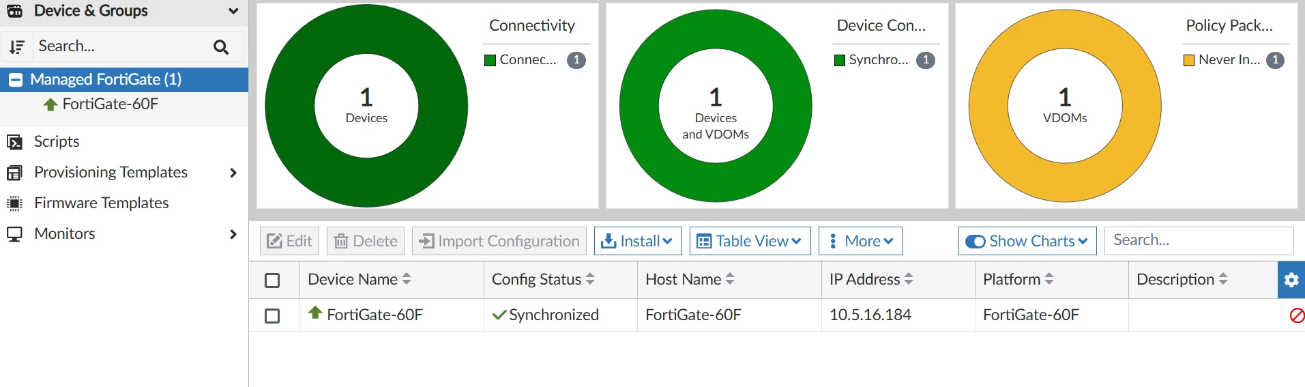Viewport: 1305px width, 387px height.
Task: Click the Synchronized config status text
Action: tap(554, 315)
